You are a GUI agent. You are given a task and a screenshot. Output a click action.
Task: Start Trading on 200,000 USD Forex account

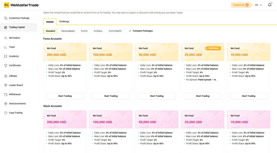[x=65, y=96]
